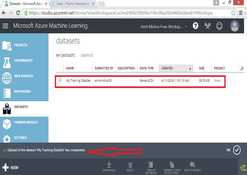The image size is (247, 175).
Task: Click '4/11/2016 11:31:15 AM' created cell
Action: [175, 81]
